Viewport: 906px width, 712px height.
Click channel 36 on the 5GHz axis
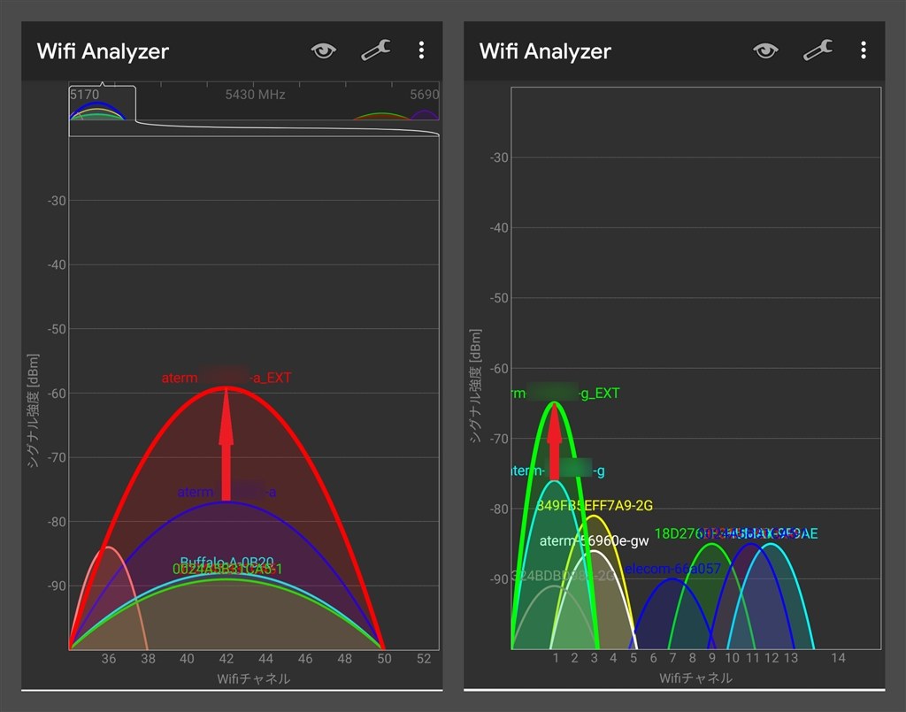[x=109, y=658]
